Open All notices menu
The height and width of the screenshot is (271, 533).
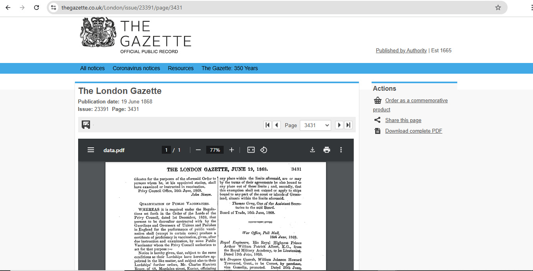pos(92,68)
